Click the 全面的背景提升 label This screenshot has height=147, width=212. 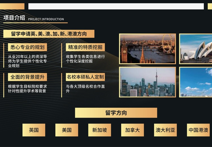[x=27, y=77]
